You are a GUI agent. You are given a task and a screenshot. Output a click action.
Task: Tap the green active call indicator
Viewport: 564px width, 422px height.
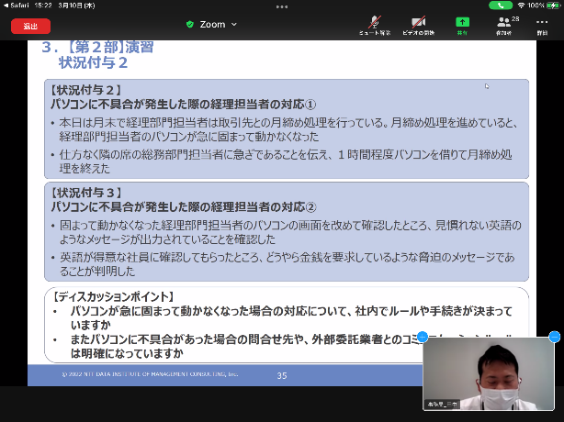pos(501,6)
